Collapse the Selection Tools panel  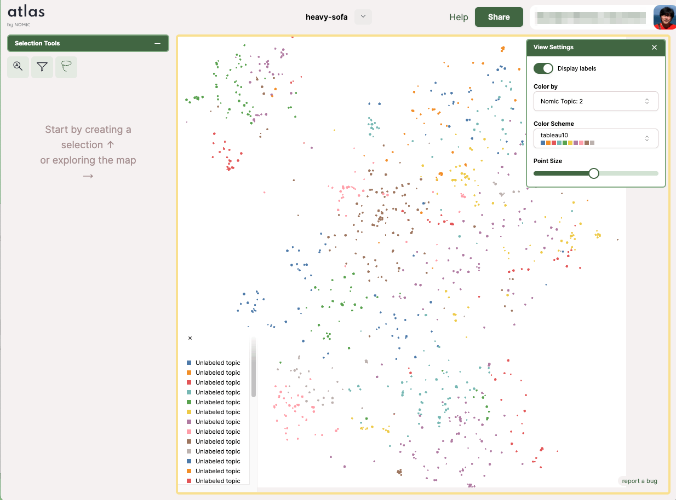click(157, 43)
